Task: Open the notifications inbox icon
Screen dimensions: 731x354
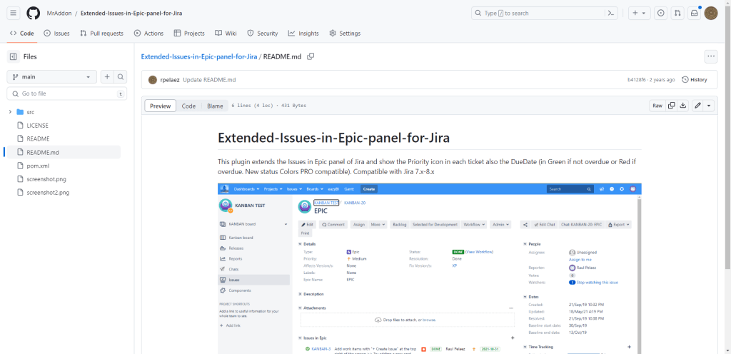Action: pyautogui.click(x=693, y=13)
